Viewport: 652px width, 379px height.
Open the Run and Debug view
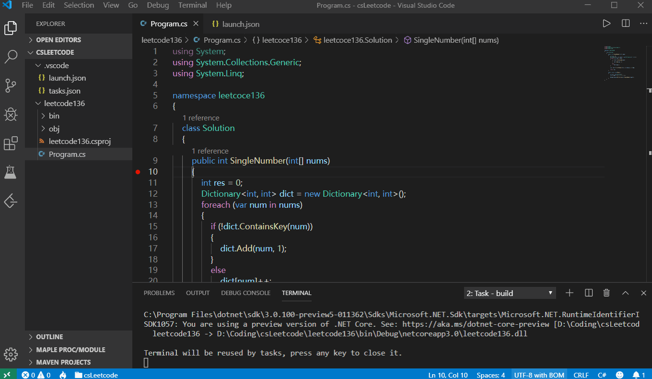[x=11, y=115]
